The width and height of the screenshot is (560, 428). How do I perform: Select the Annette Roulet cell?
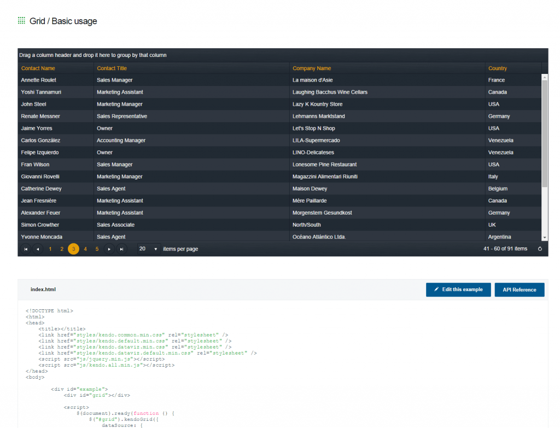(x=56, y=80)
